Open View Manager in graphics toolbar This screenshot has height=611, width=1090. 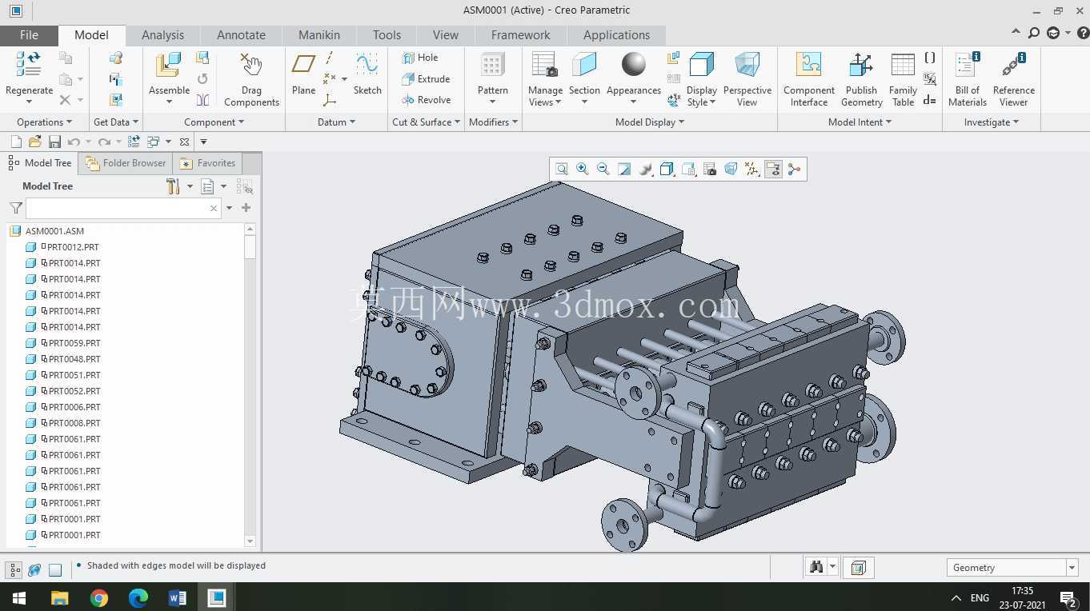709,169
